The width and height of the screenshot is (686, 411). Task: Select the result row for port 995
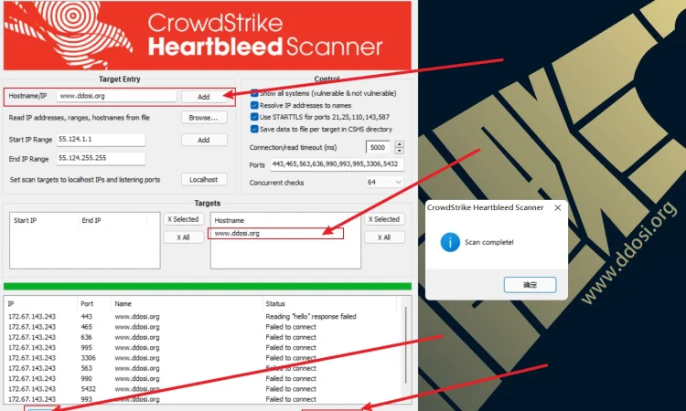203,348
